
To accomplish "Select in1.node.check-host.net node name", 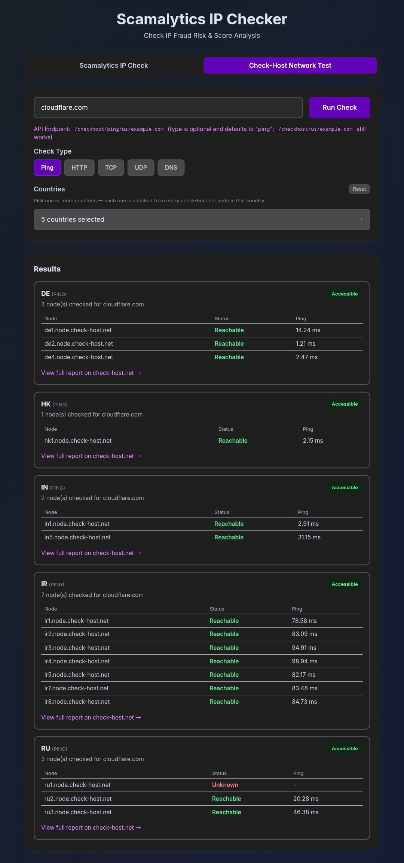I will pos(77,524).
